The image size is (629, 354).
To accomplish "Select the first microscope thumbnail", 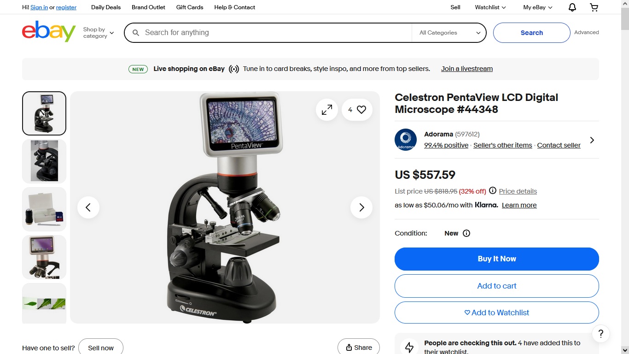I will point(44,113).
